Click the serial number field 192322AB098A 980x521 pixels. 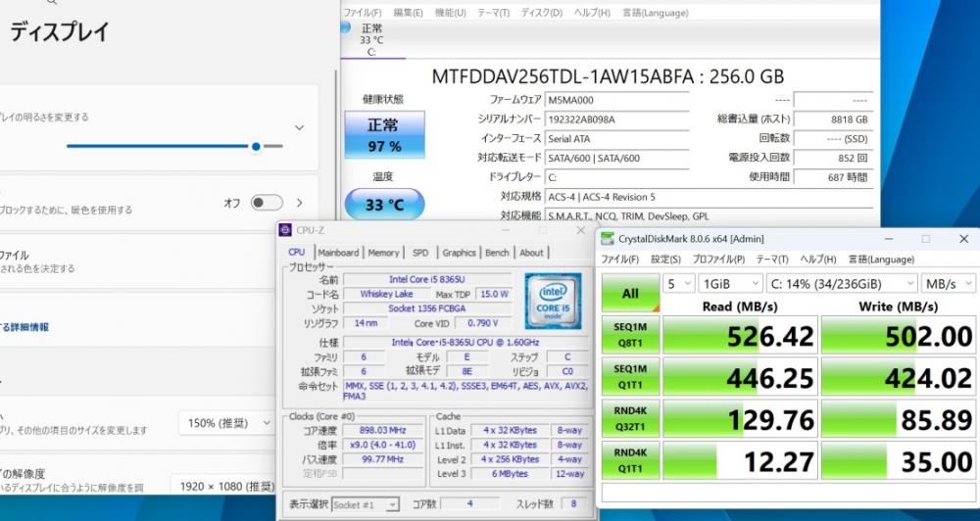tap(616, 119)
